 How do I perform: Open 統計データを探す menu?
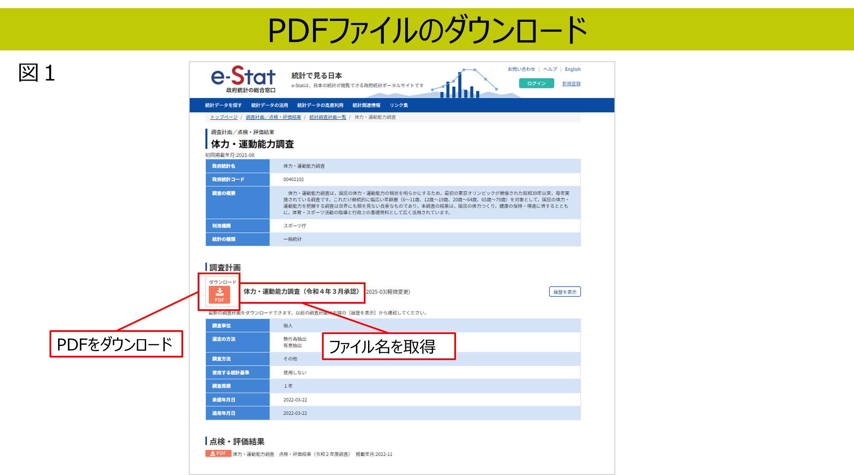[x=223, y=106]
